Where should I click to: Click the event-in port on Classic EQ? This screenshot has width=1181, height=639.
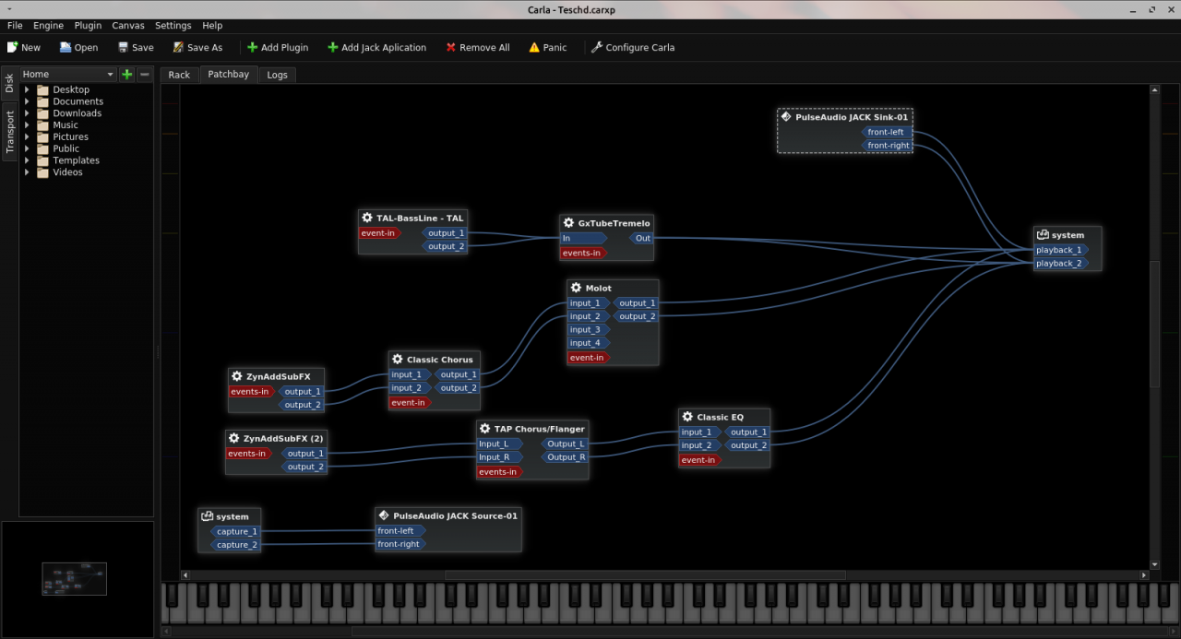[700, 460]
